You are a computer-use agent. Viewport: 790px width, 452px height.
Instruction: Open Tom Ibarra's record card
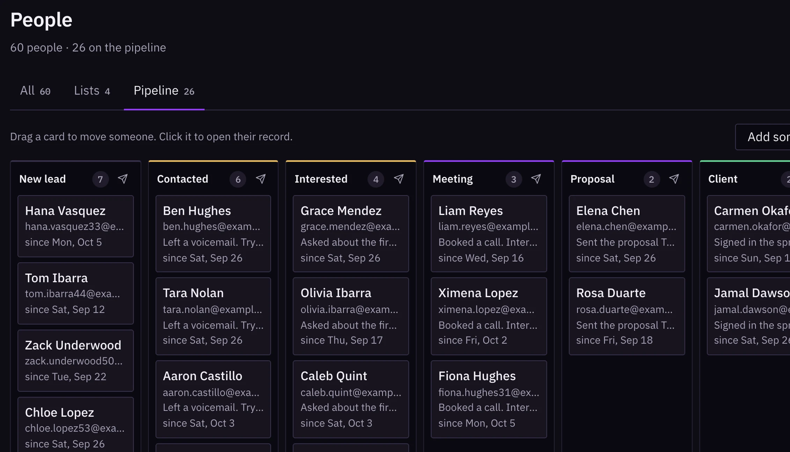tap(75, 293)
